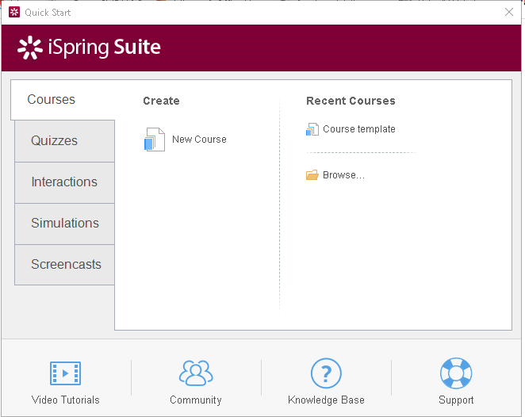The width and height of the screenshot is (525, 417).
Task: Open the Community people icon
Action: pyautogui.click(x=196, y=373)
